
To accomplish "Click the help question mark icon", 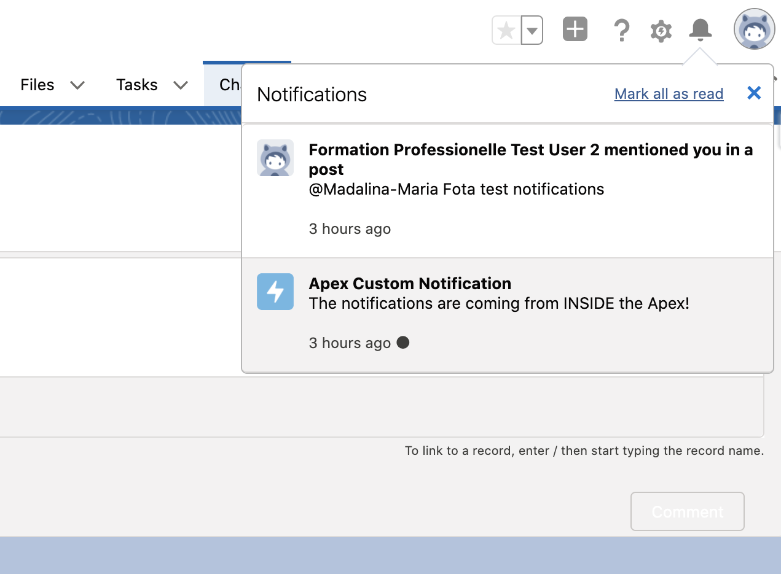I will [x=621, y=30].
